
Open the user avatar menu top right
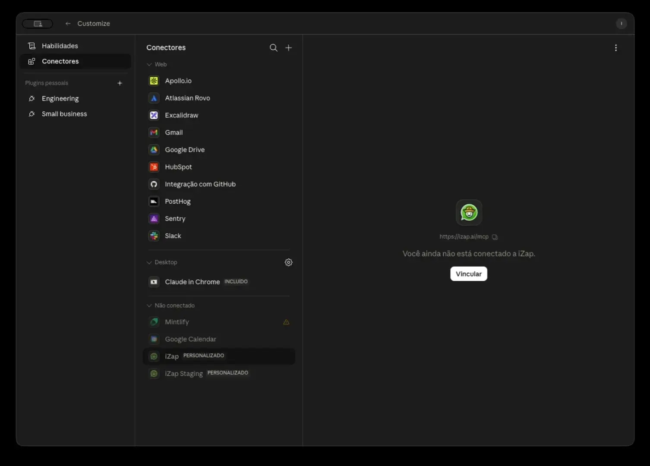point(621,24)
